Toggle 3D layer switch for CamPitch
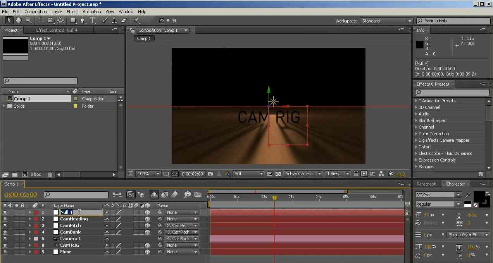493x263 pixels. pos(147,225)
